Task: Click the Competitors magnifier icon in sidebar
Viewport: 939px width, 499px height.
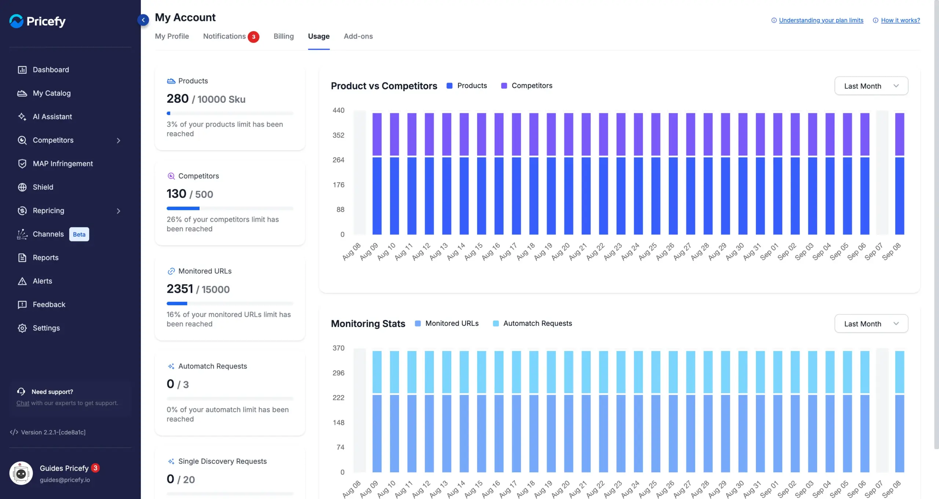Action: 22,140
